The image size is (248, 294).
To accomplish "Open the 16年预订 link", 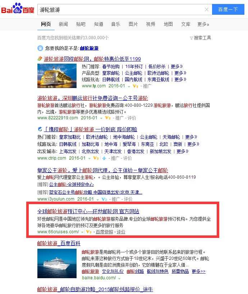I will tap(134, 66).
